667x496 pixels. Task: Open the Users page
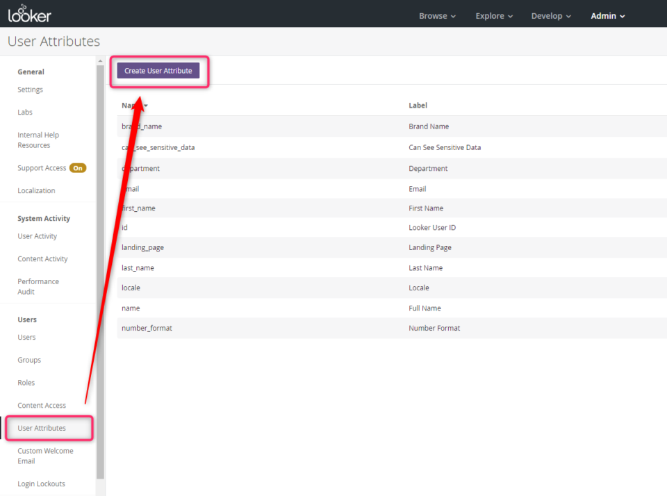26,337
